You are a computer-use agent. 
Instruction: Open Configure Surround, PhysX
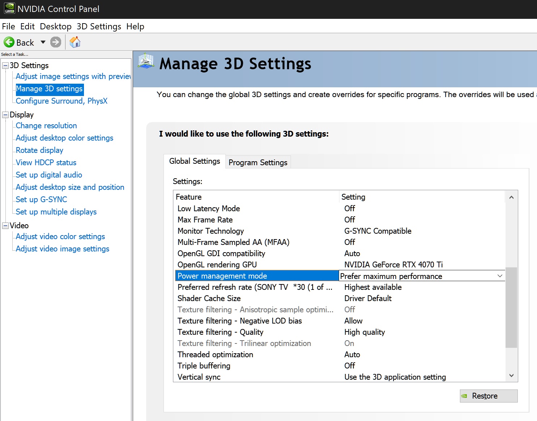(x=62, y=101)
